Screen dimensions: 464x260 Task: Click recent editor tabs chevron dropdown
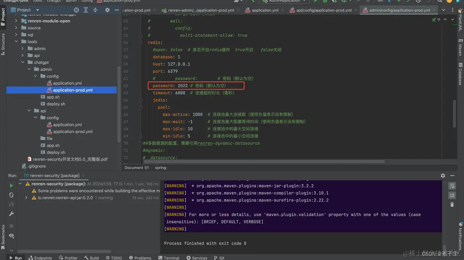[x=443, y=10]
